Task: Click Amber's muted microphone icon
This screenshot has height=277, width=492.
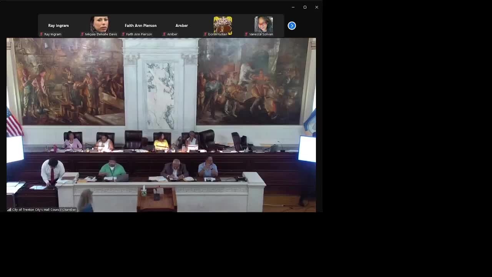Action: click(x=165, y=34)
